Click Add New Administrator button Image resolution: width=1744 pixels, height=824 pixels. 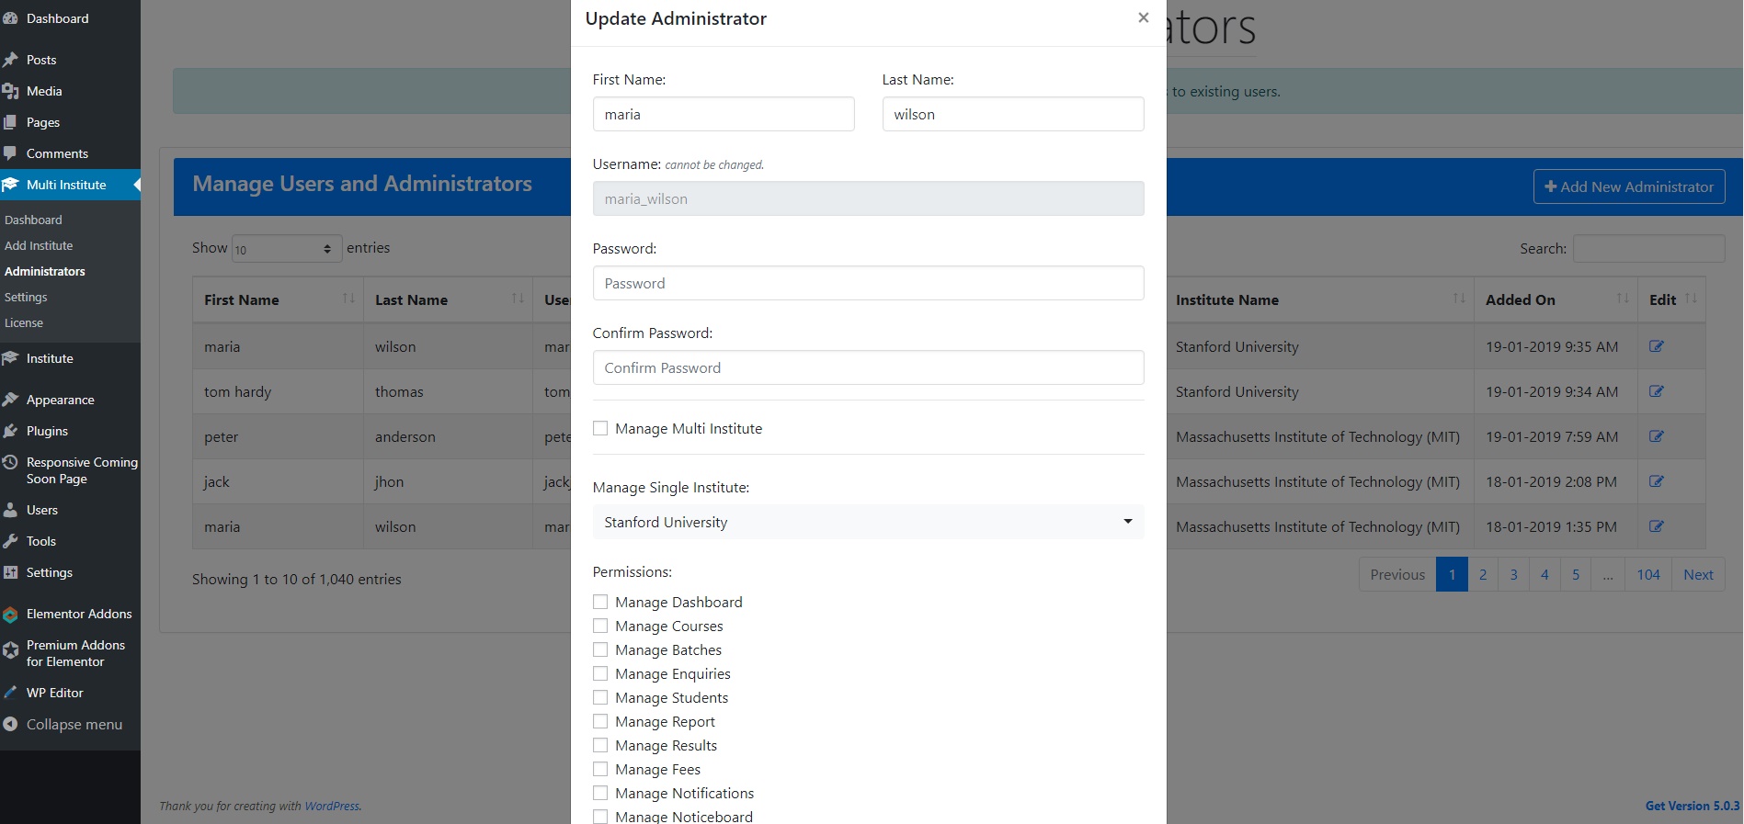click(1629, 186)
